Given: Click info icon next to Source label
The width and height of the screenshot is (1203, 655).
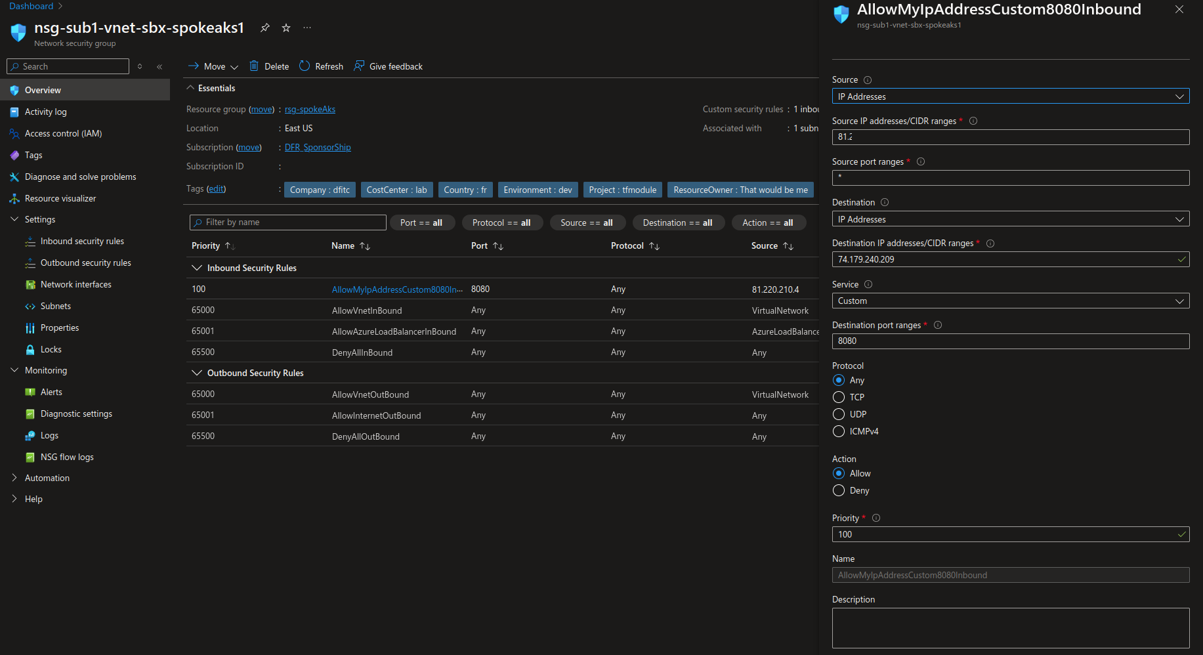Looking at the screenshot, I should click(x=868, y=80).
